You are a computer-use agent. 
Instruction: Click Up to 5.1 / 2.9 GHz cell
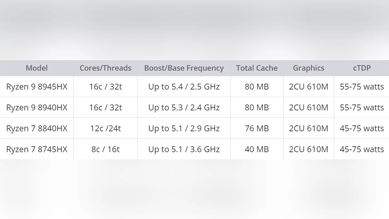tap(184, 128)
